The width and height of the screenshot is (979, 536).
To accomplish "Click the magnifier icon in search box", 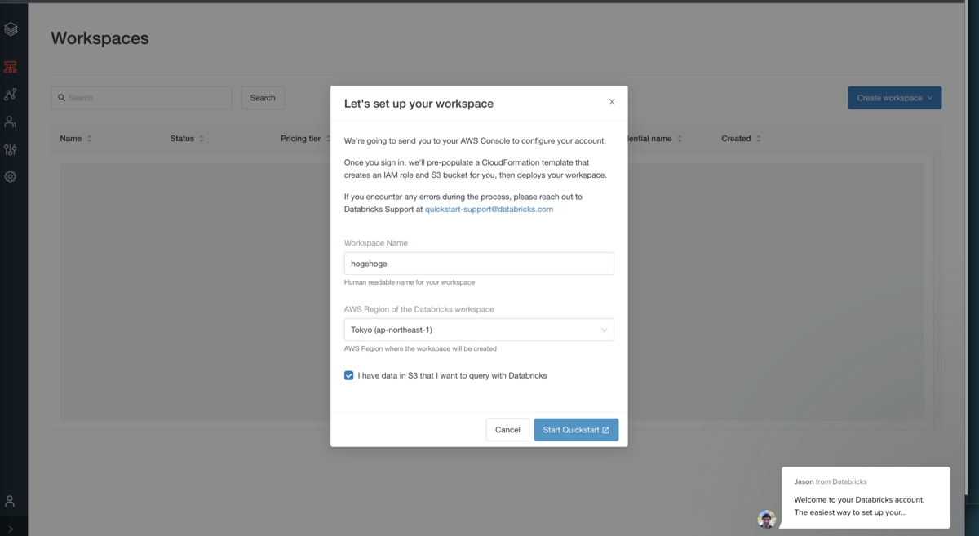I will pyautogui.click(x=61, y=98).
